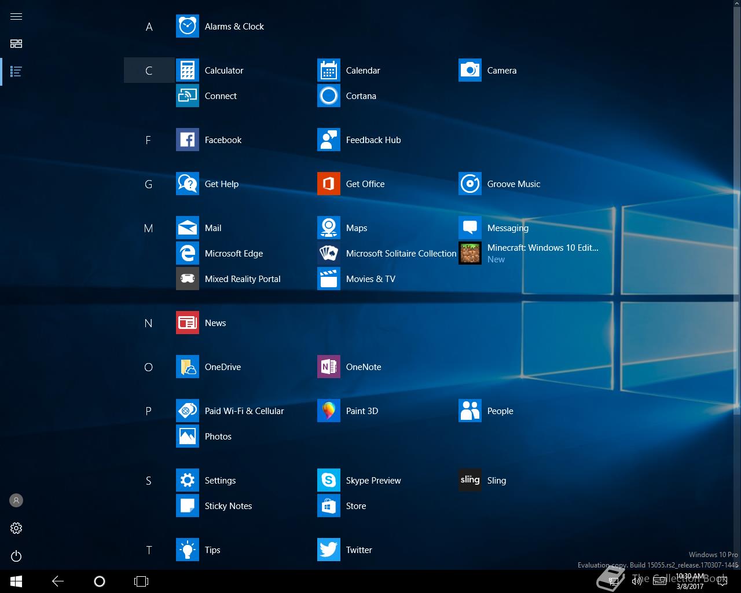The height and width of the screenshot is (593, 741).
Task: Click the Messaging app icon
Action: [470, 228]
